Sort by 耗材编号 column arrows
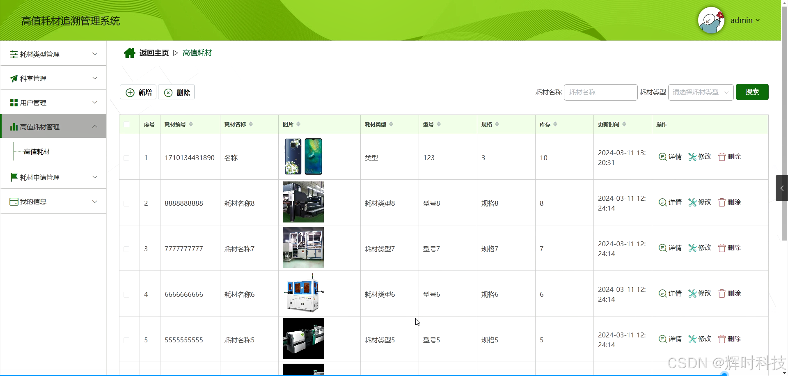Screen dimensions: 788x376 pos(191,124)
